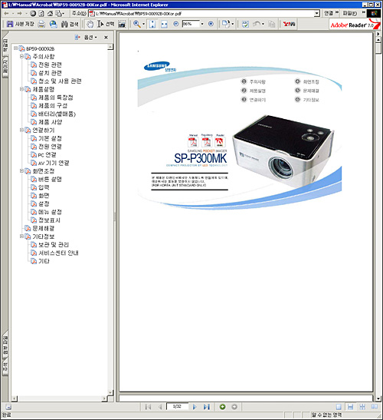Open the 문제해결 bookmark
Viewport: 383px width, 420px height.
click(43, 228)
